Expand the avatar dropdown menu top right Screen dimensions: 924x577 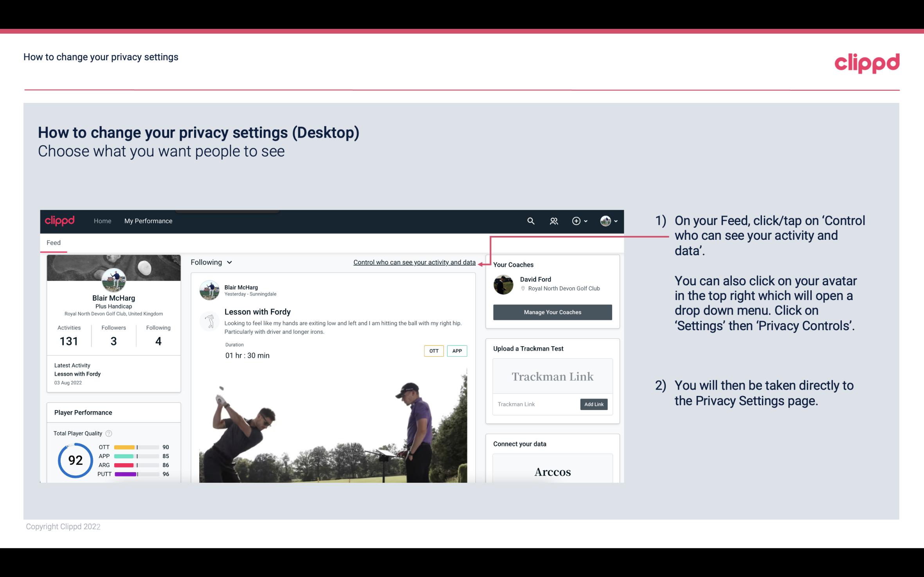click(x=608, y=221)
